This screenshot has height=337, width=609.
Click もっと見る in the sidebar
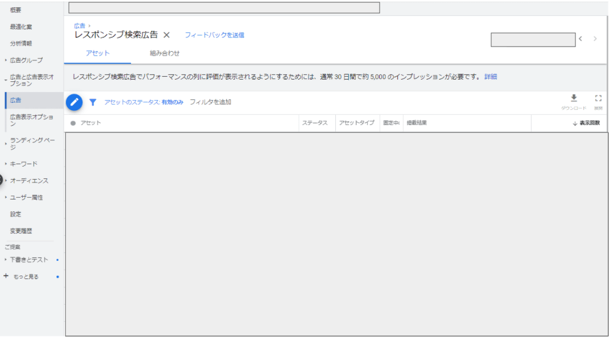26,277
